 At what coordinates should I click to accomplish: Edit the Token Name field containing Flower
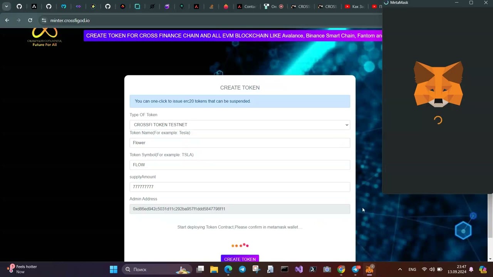240,143
